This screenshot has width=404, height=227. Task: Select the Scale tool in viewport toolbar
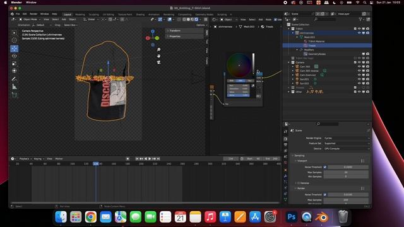pyautogui.click(x=14, y=63)
